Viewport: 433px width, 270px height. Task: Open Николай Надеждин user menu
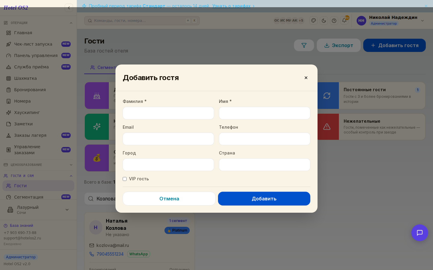[x=391, y=21]
